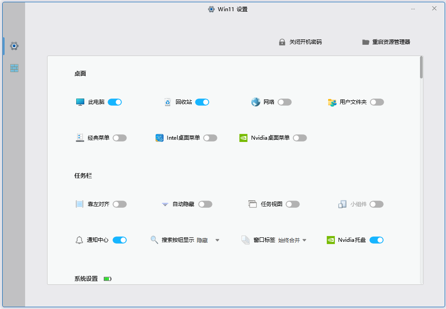Screen dimensions: 446x309
Task: Toggle the Intel桌面菜单 switch
Action: coord(210,138)
